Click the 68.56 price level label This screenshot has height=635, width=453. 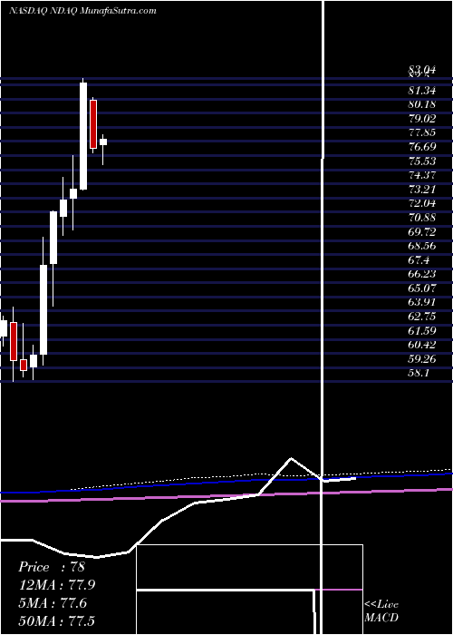point(422,246)
